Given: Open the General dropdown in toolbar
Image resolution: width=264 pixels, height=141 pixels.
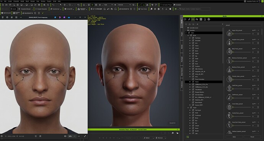Looking at the screenshot, I should coord(124,5).
